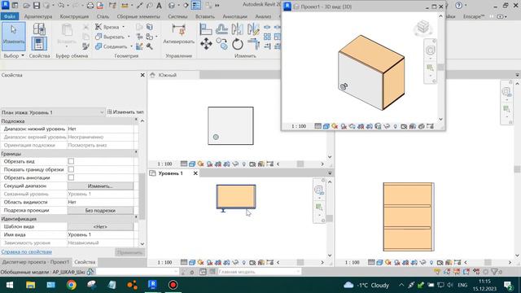The height and width of the screenshot is (293, 521).
Task: Click the Join geometry (Соединить) tool
Action: pos(111,46)
